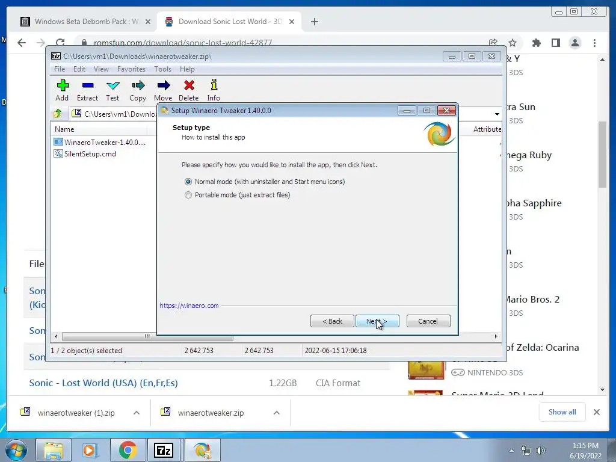Click the red Delete icon in 7-Zip
616x462 pixels.
click(x=189, y=85)
